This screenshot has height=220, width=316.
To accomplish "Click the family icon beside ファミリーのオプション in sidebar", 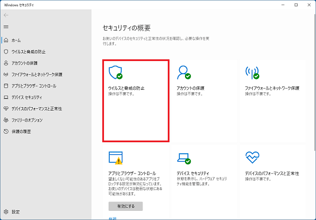I will pyautogui.click(x=6, y=120).
